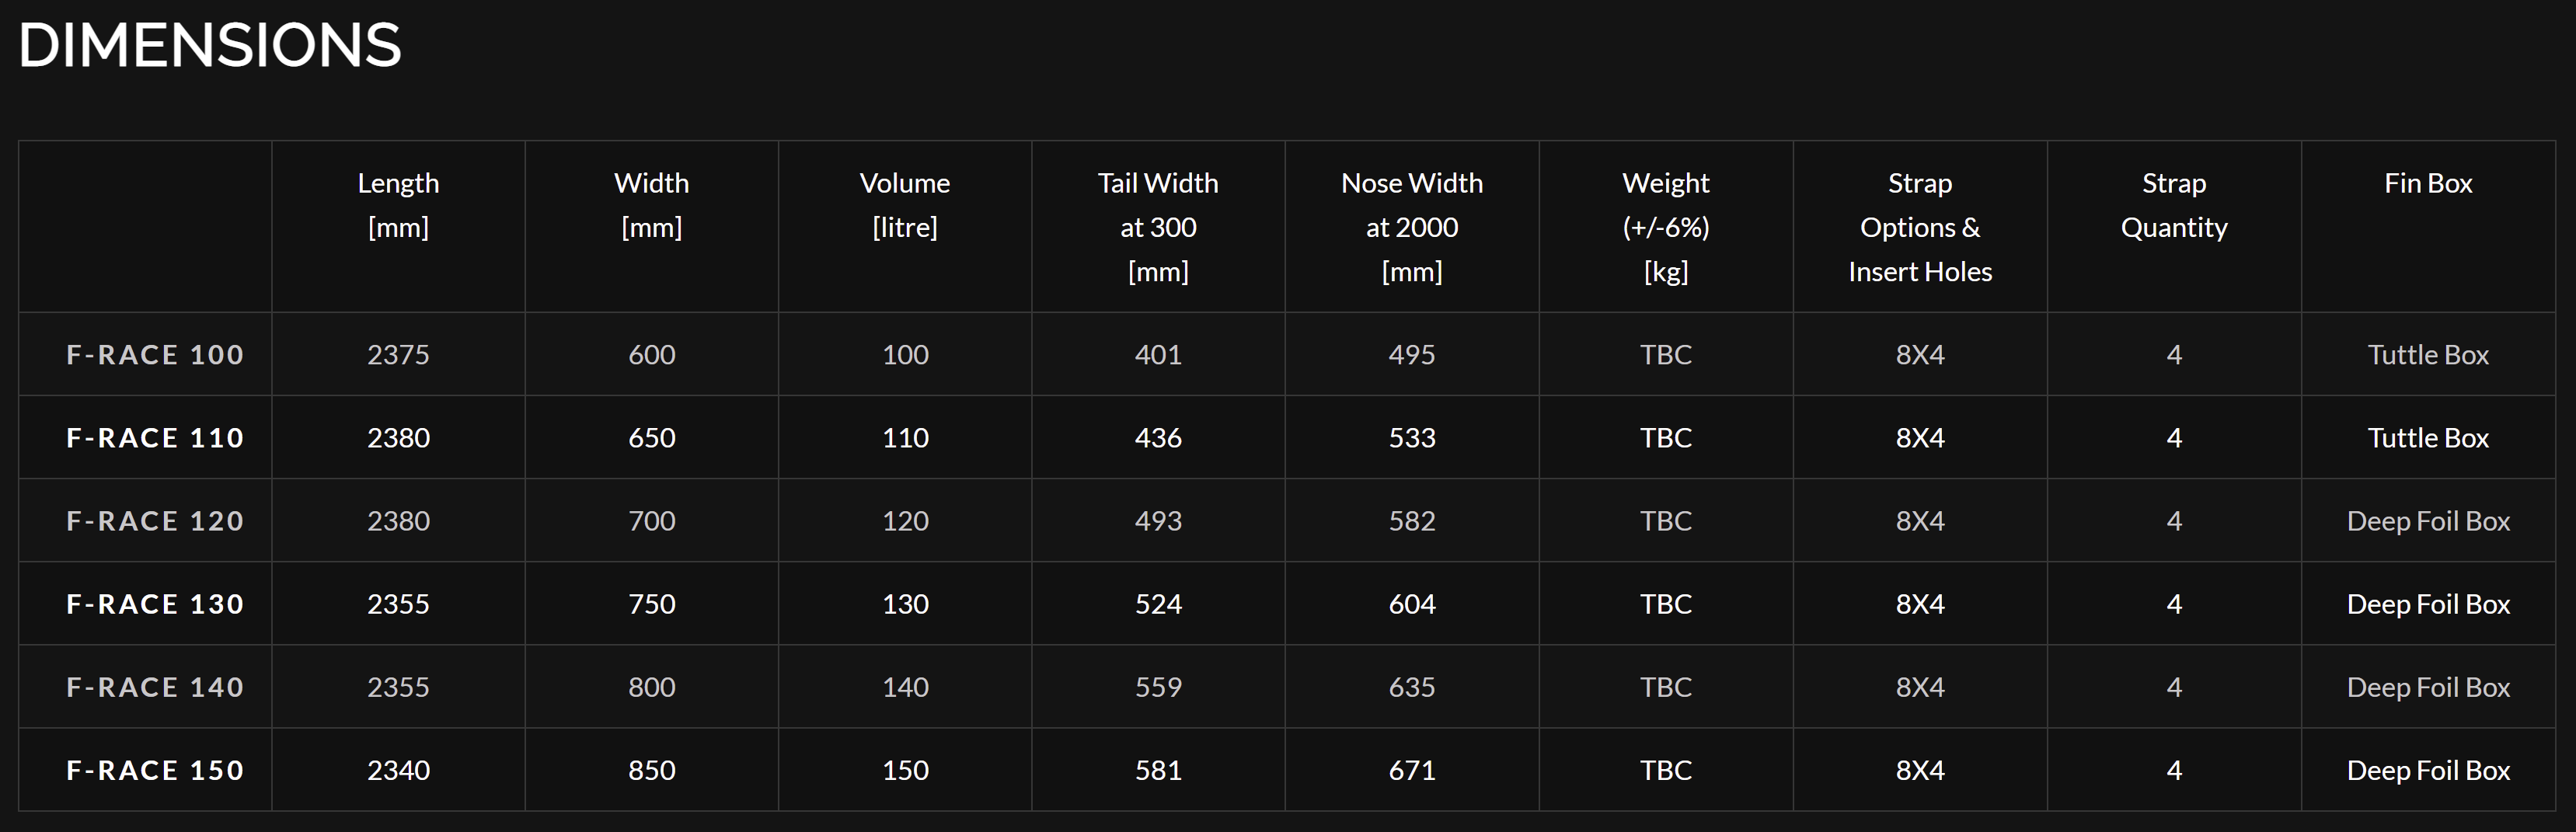Click the Strap Quantity column header
Screen dimensions: 2576x832
tap(2174, 205)
